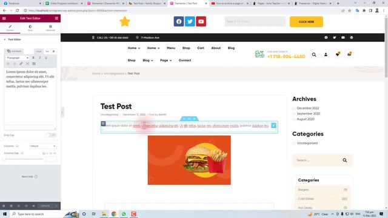Image resolution: width=388 pixels, height=218 pixels.
Task: Open the Windows Start menu
Action: pos(5,214)
